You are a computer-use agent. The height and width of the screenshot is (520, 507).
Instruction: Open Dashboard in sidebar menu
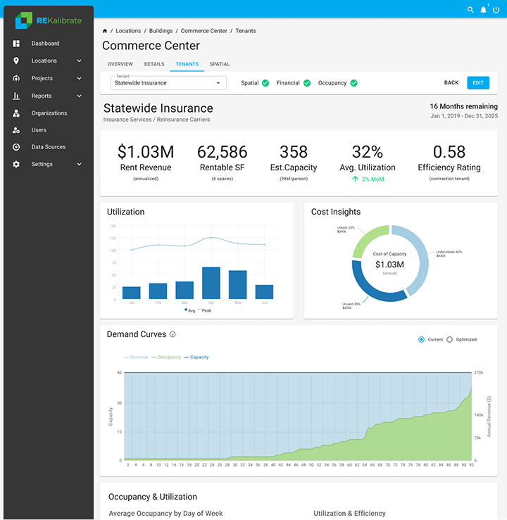pyautogui.click(x=45, y=44)
